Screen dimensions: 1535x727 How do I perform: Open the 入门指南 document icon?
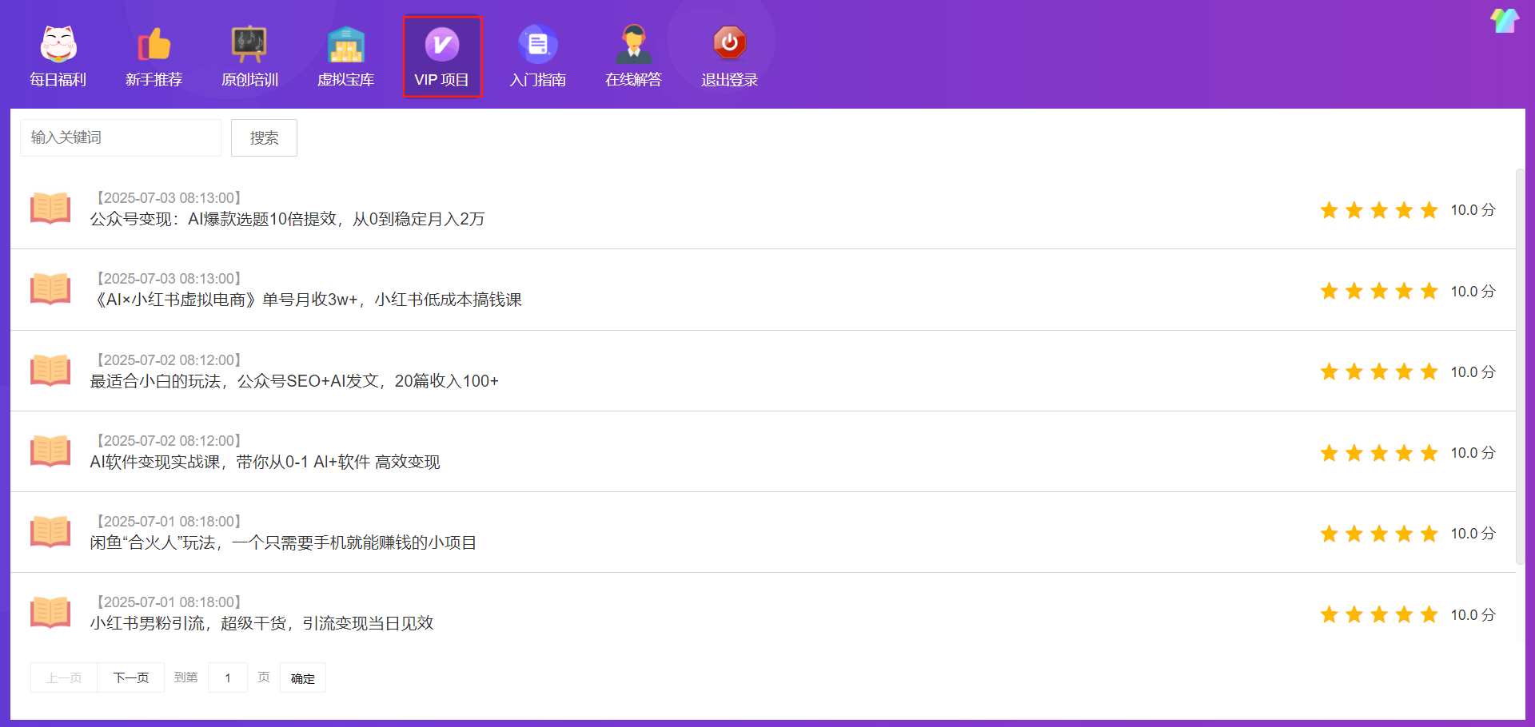(538, 43)
